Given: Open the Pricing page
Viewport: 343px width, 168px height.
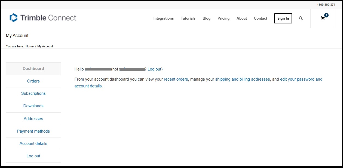Looking at the screenshot, I should click(x=223, y=18).
